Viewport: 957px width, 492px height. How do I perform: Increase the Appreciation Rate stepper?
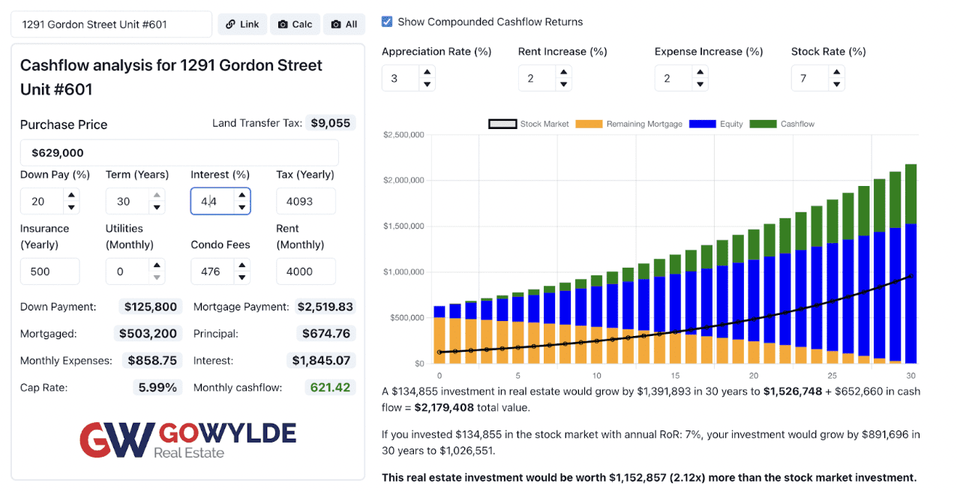tap(427, 73)
